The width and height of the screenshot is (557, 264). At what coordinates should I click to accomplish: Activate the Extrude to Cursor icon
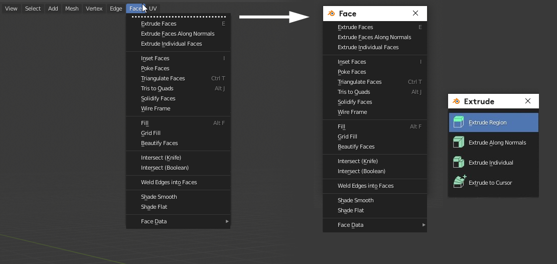click(460, 182)
